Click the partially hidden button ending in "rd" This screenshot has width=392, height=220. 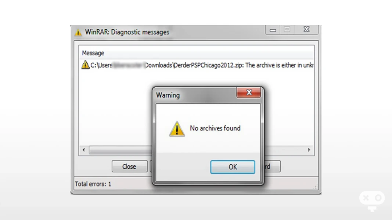(x=272, y=166)
